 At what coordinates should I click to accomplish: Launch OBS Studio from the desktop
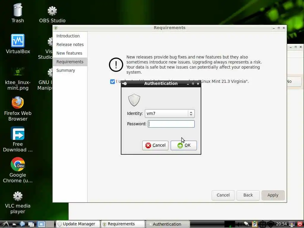pyautogui.click(x=52, y=11)
